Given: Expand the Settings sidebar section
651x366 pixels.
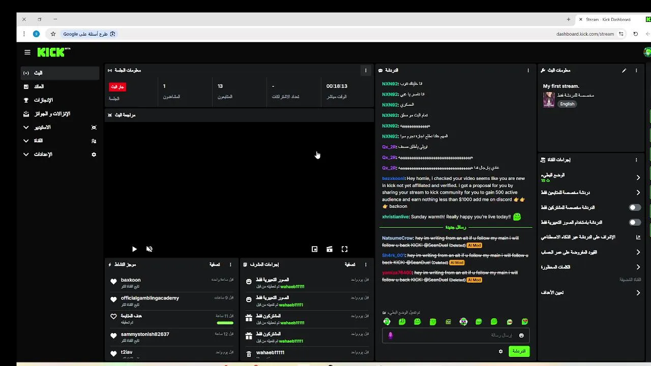Looking at the screenshot, I should coord(26,155).
